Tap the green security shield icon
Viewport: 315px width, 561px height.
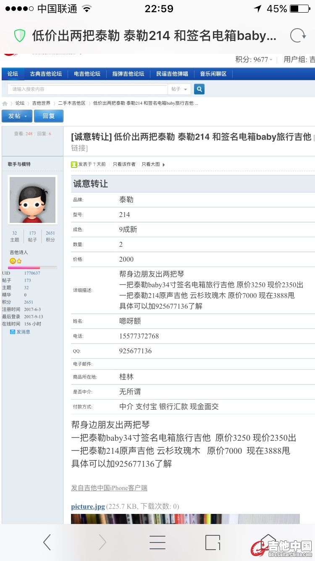tap(20, 36)
